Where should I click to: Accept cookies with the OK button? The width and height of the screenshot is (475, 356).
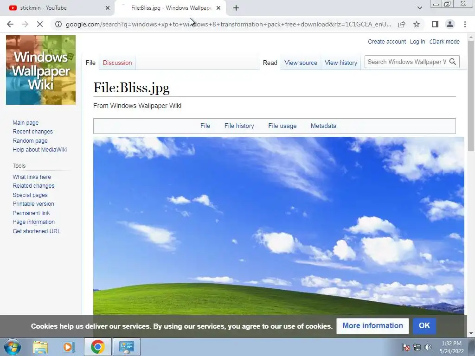tap(424, 326)
